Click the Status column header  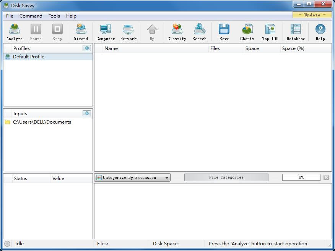pos(31,179)
